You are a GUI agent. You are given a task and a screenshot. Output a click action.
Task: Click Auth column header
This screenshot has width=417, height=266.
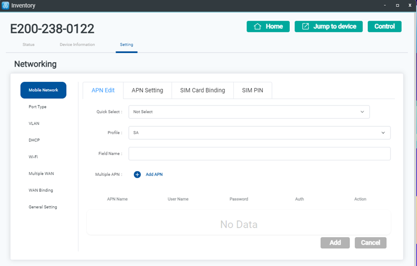click(x=299, y=199)
